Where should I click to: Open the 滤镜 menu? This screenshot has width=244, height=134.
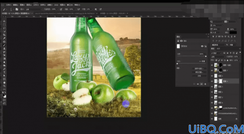(49, 5)
